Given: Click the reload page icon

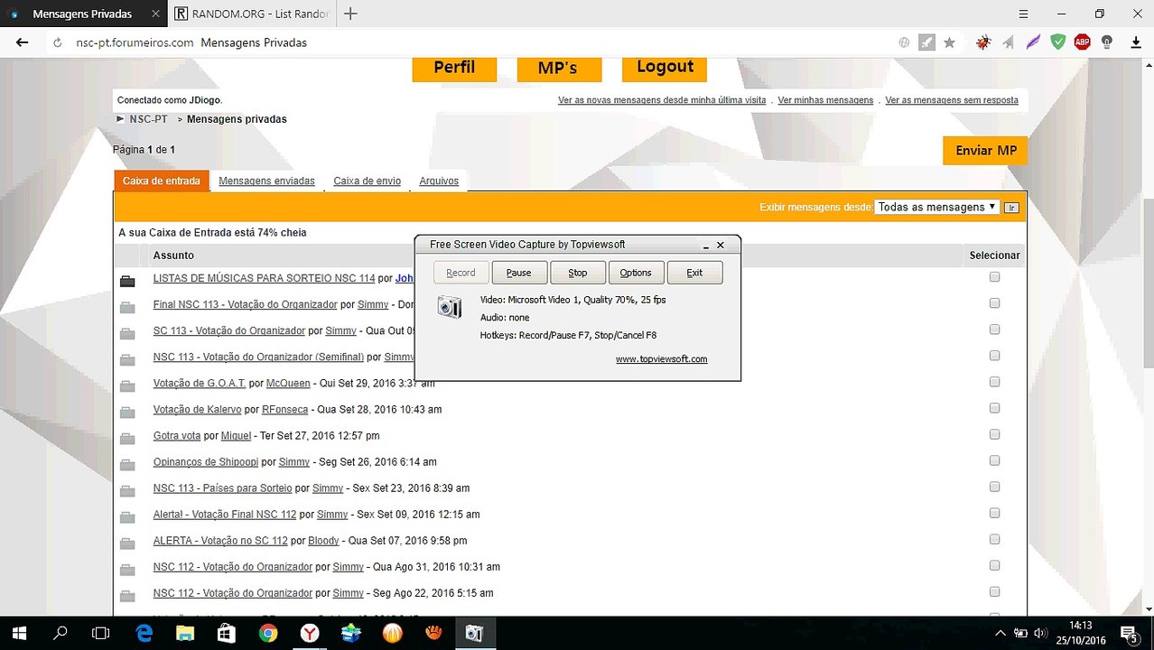Looking at the screenshot, I should tap(58, 42).
